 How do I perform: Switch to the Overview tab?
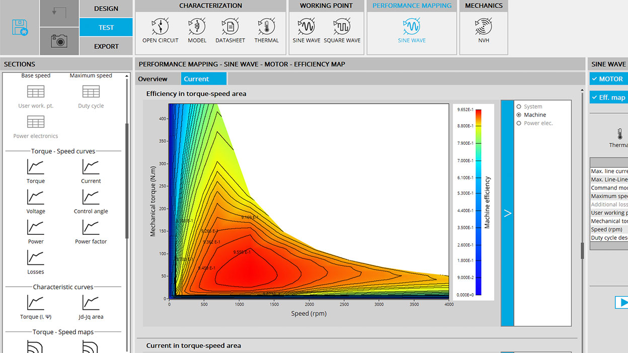tap(152, 79)
